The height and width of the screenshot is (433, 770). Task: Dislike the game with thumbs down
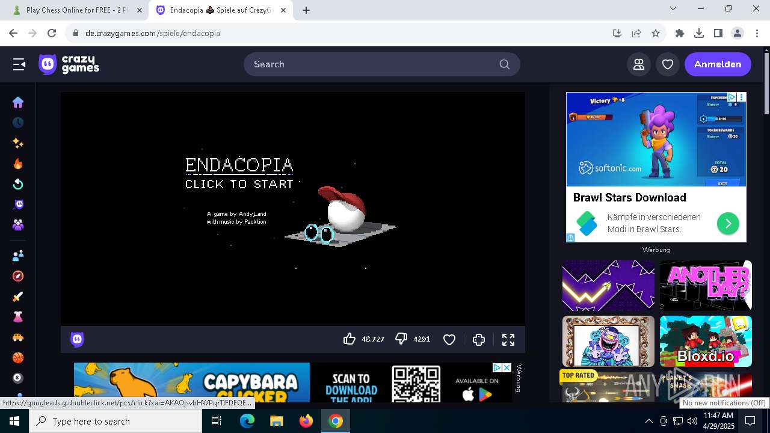(401, 339)
